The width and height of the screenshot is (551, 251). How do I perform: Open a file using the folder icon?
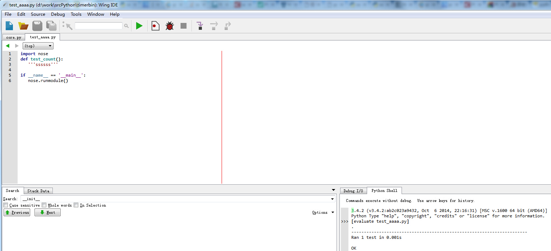23,26
